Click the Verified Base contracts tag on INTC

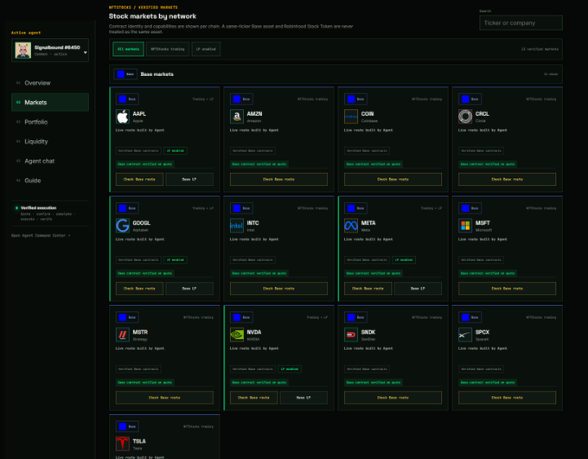(252, 260)
